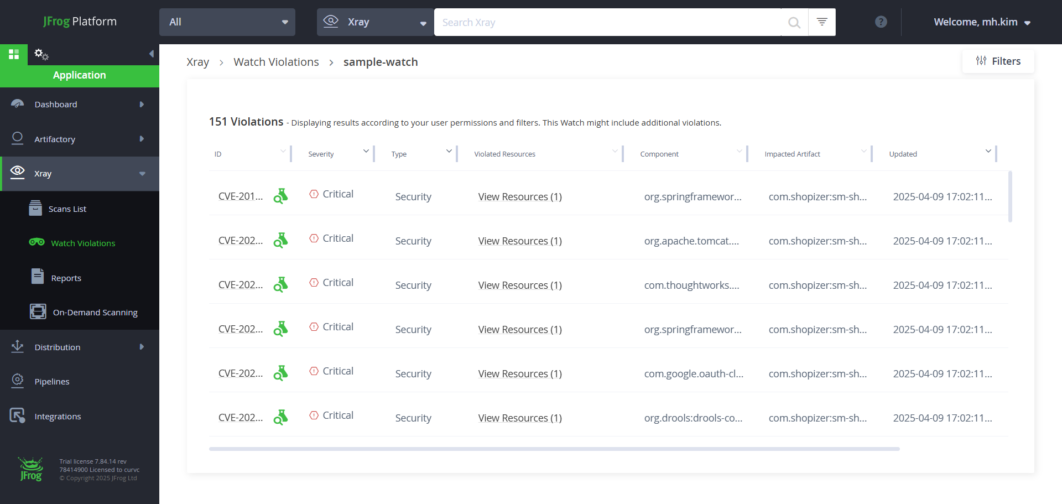Open the Application module grid icon
This screenshot has height=504, width=1062.
[14, 54]
